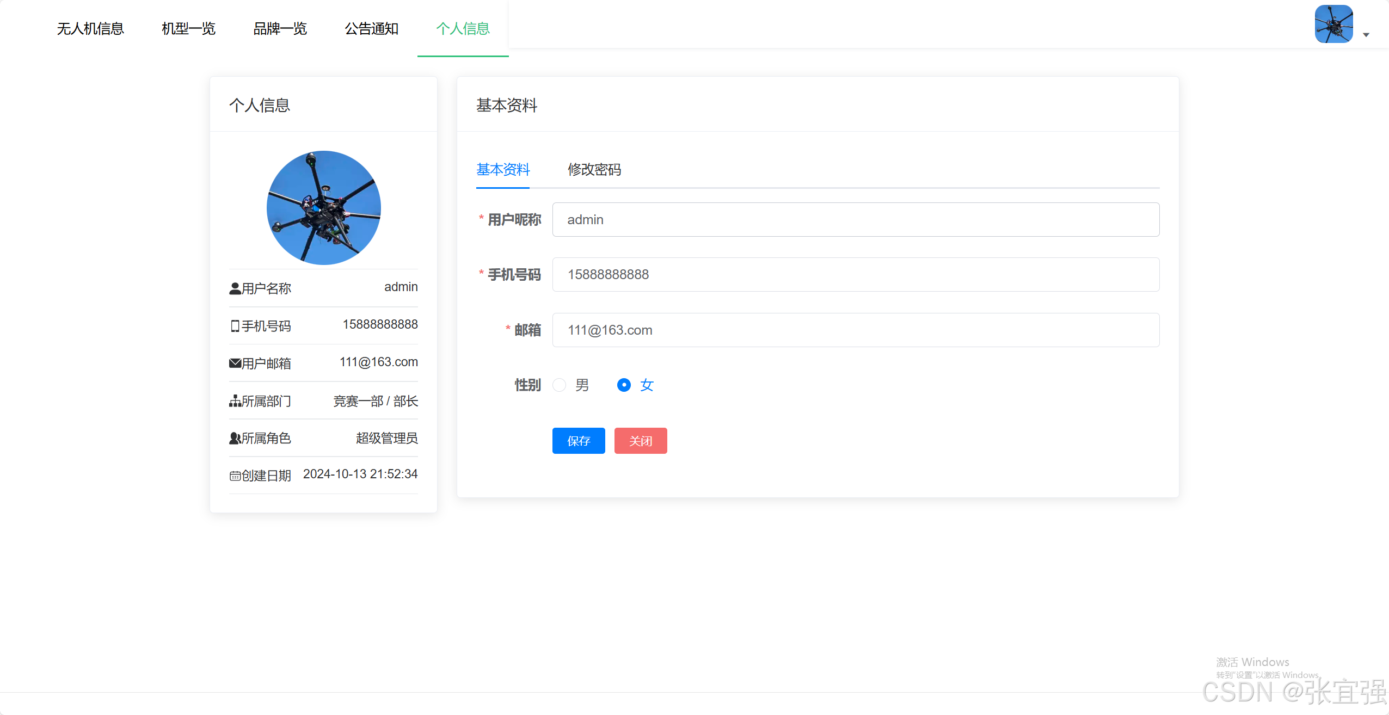The image size is (1389, 715).
Task: Click the 邮箱 email input field
Action: pos(855,330)
